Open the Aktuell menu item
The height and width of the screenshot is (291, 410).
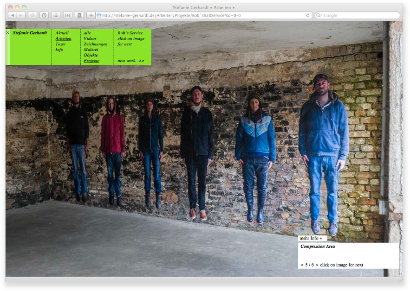tap(62, 33)
